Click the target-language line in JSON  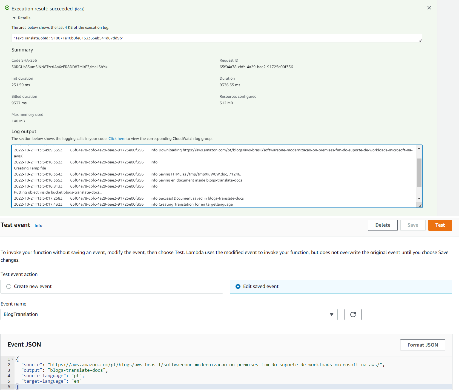(x=51, y=381)
